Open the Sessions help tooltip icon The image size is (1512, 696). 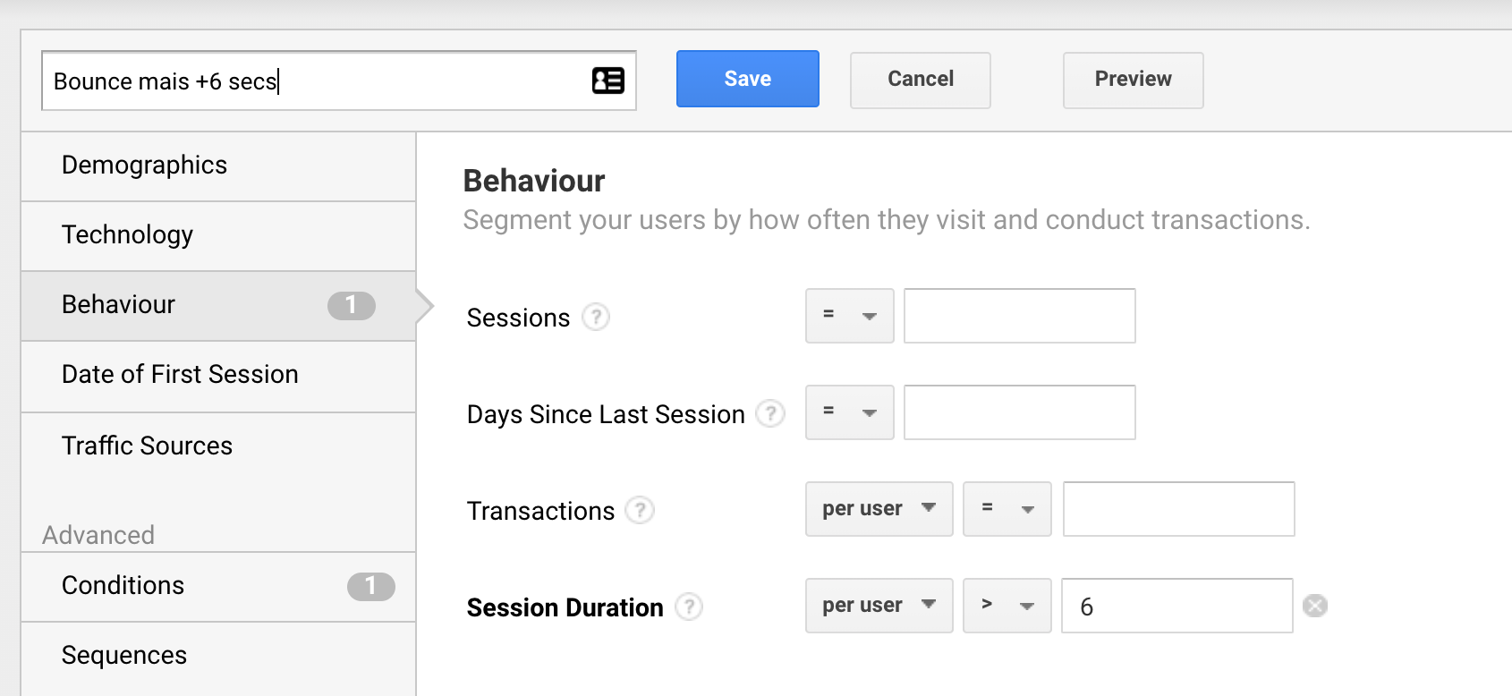596,317
